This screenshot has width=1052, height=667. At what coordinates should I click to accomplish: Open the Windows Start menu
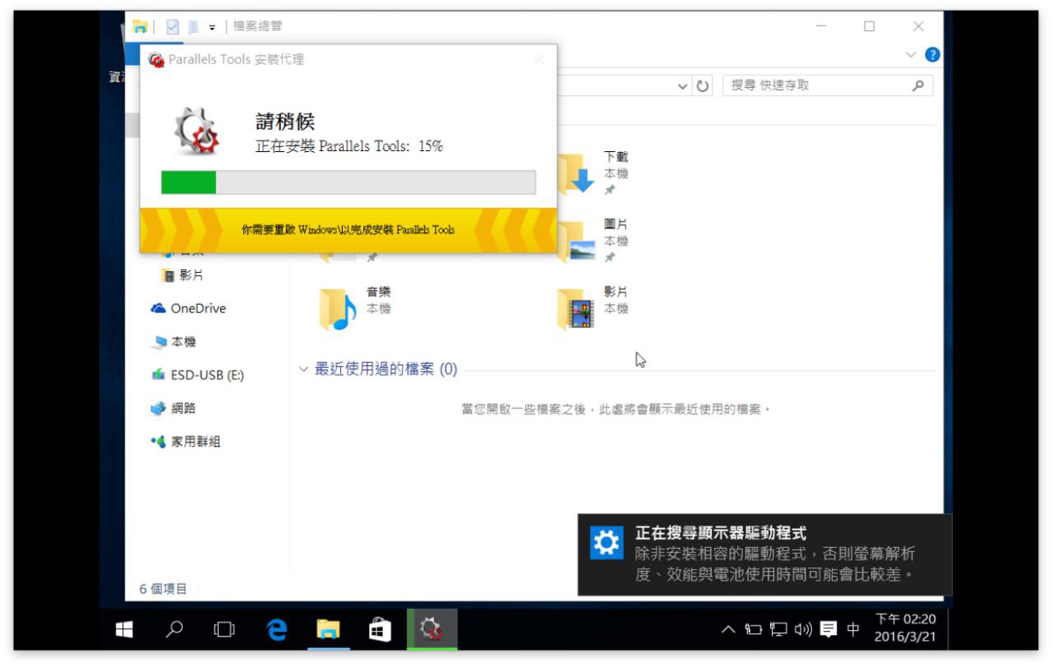click(124, 630)
